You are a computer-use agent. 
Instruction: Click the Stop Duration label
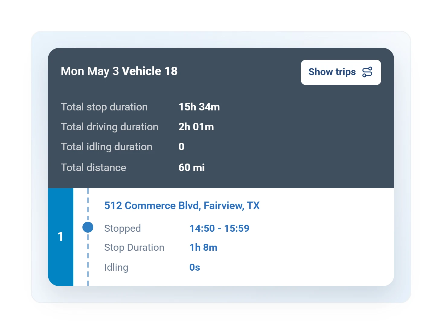click(x=134, y=247)
